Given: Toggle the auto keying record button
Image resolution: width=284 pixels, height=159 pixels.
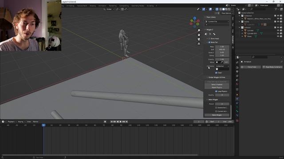Looking at the screenshot, I should [105, 122].
